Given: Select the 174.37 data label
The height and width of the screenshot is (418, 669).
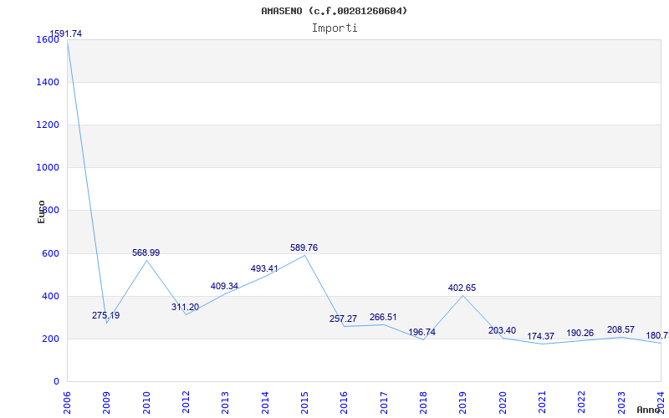Looking at the screenshot, I should pyautogui.click(x=540, y=337).
